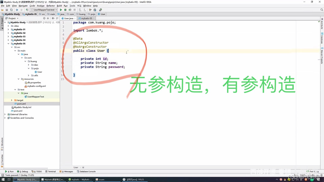Select Scratches and Consoles node
Image resolution: width=324 pixels, height=182 pixels.
[x=20, y=118]
